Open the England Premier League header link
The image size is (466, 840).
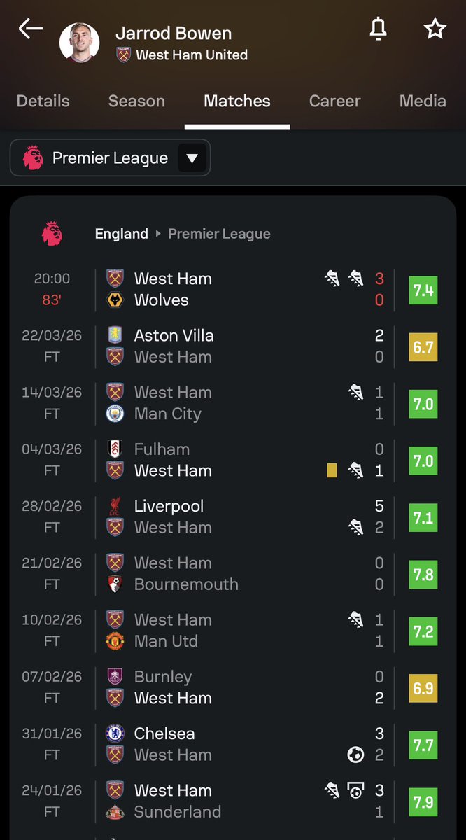point(183,234)
